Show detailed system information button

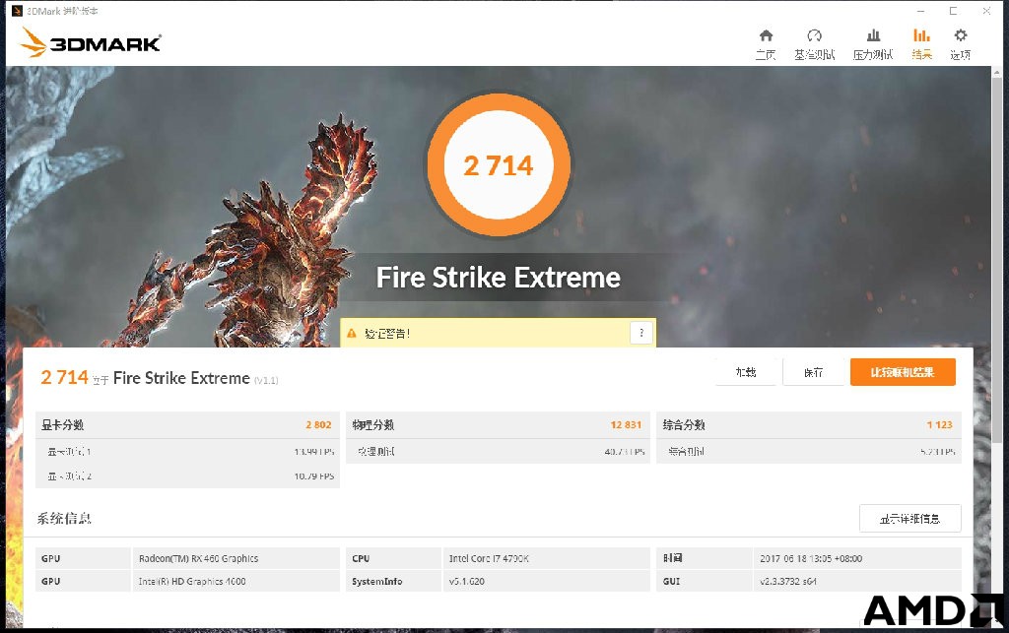click(909, 519)
